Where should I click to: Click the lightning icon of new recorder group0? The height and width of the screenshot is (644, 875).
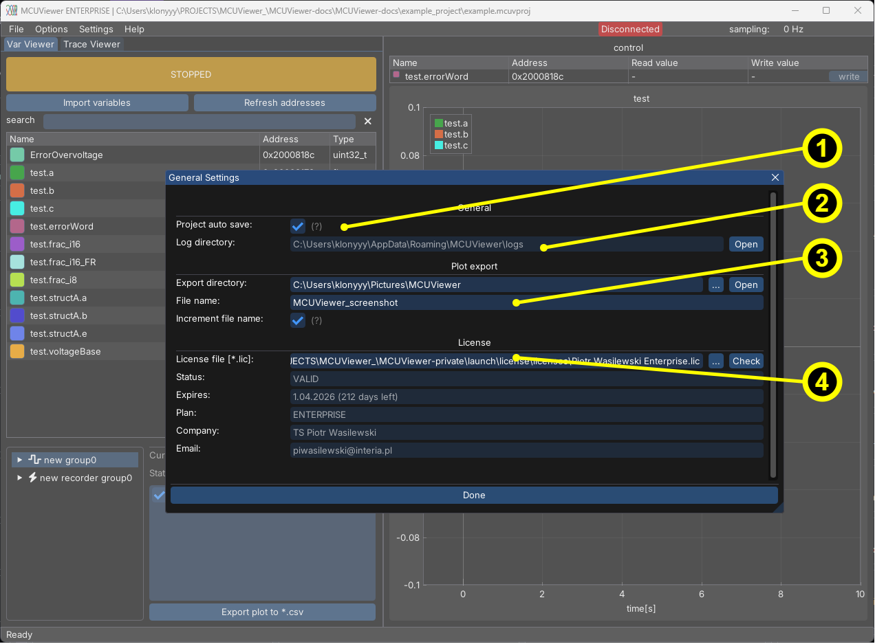click(x=32, y=478)
